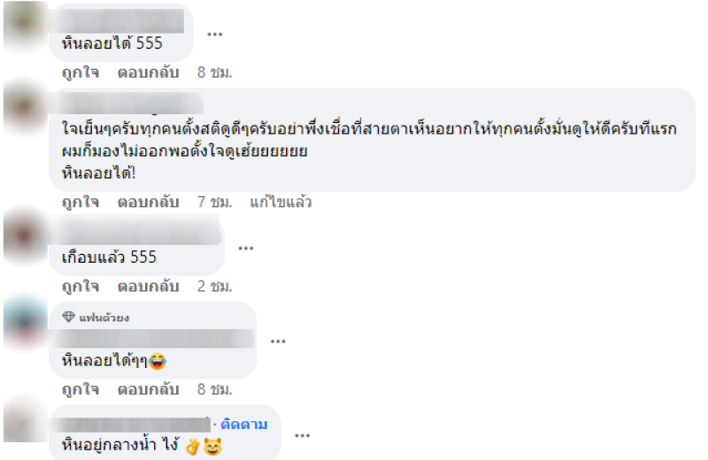Screen dimensions: 708x460
Task: Click the "7 ชม." timestamp of the long comment
Action: [x=214, y=202]
